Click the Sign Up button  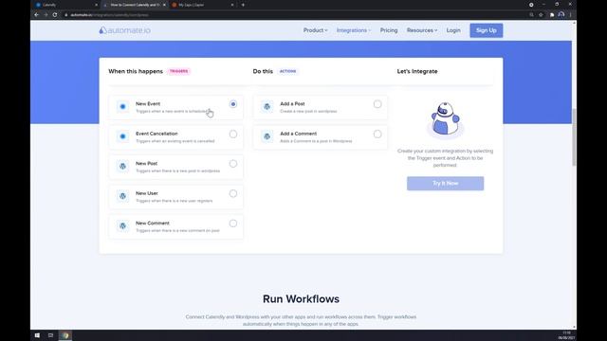point(487,30)
